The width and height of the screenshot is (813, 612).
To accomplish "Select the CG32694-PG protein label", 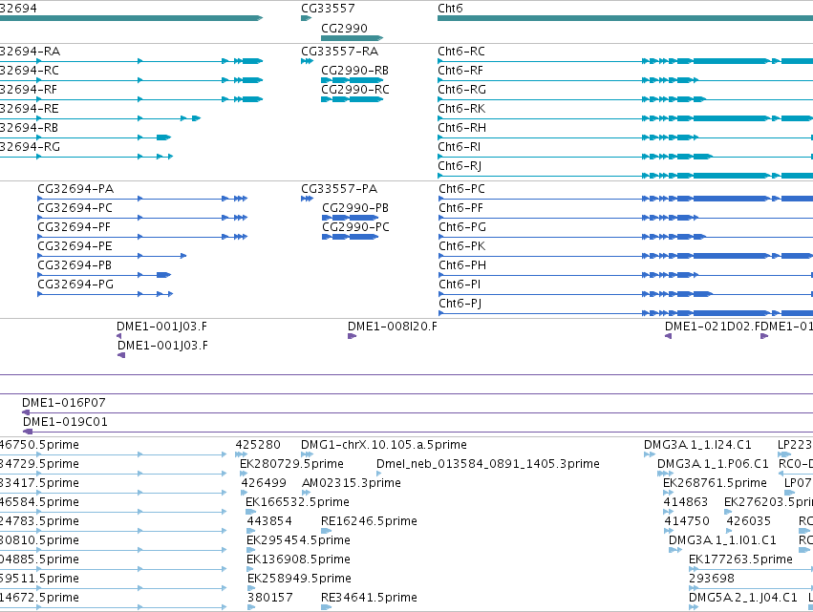I will [75, 285].
